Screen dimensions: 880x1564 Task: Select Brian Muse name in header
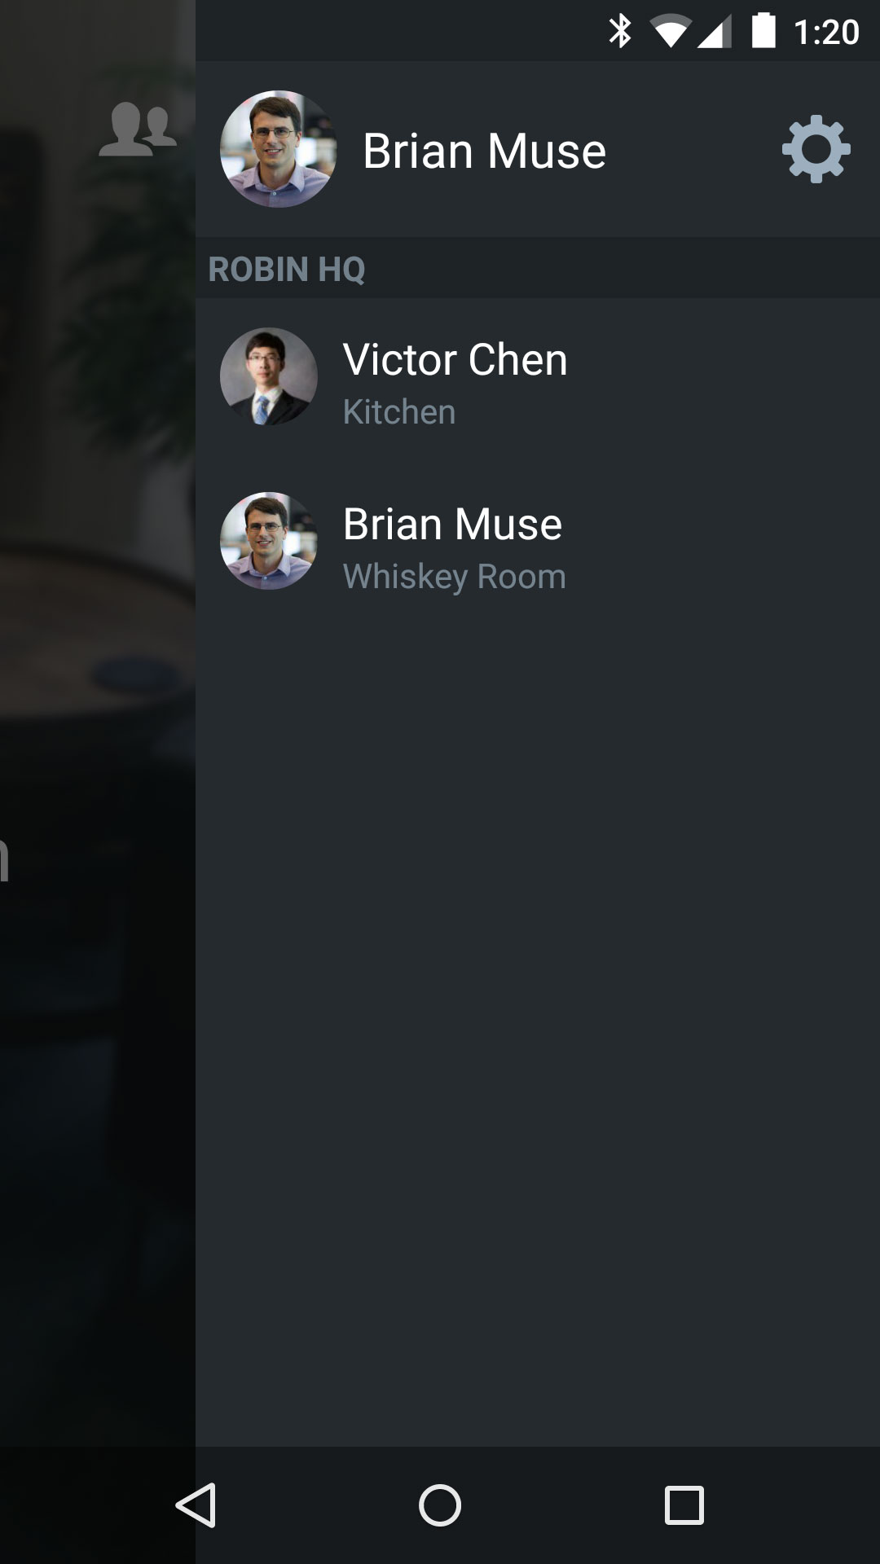coord(484,152)
